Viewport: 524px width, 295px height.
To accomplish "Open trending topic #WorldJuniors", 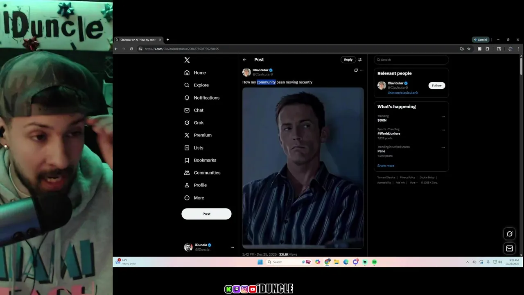I will (x=389, y=134).
